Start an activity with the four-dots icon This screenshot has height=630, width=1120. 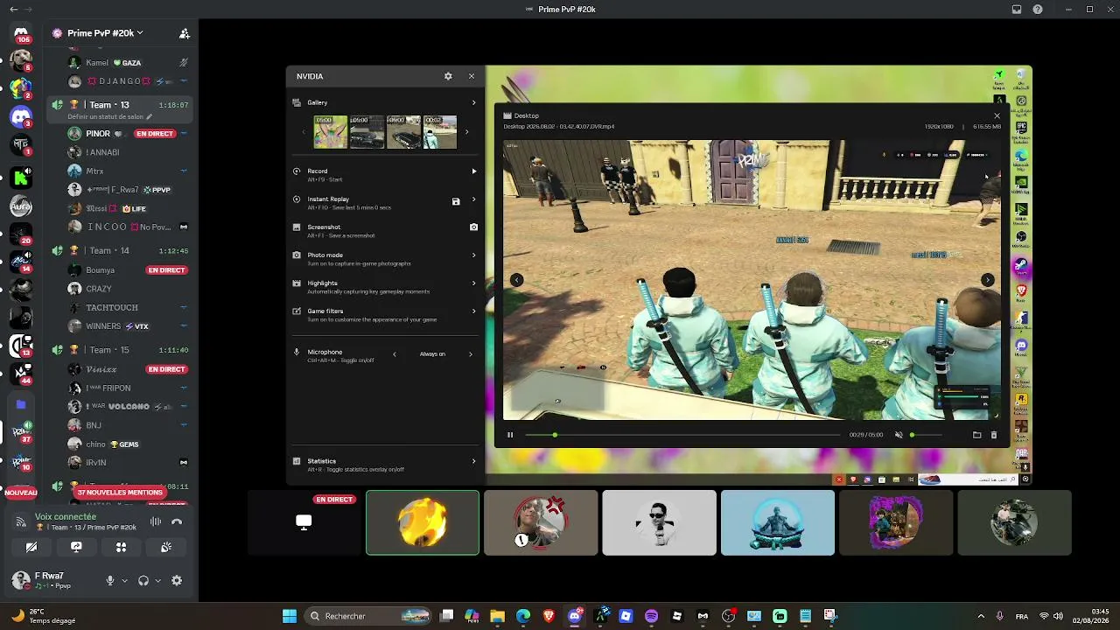click(x=121, y=548)
